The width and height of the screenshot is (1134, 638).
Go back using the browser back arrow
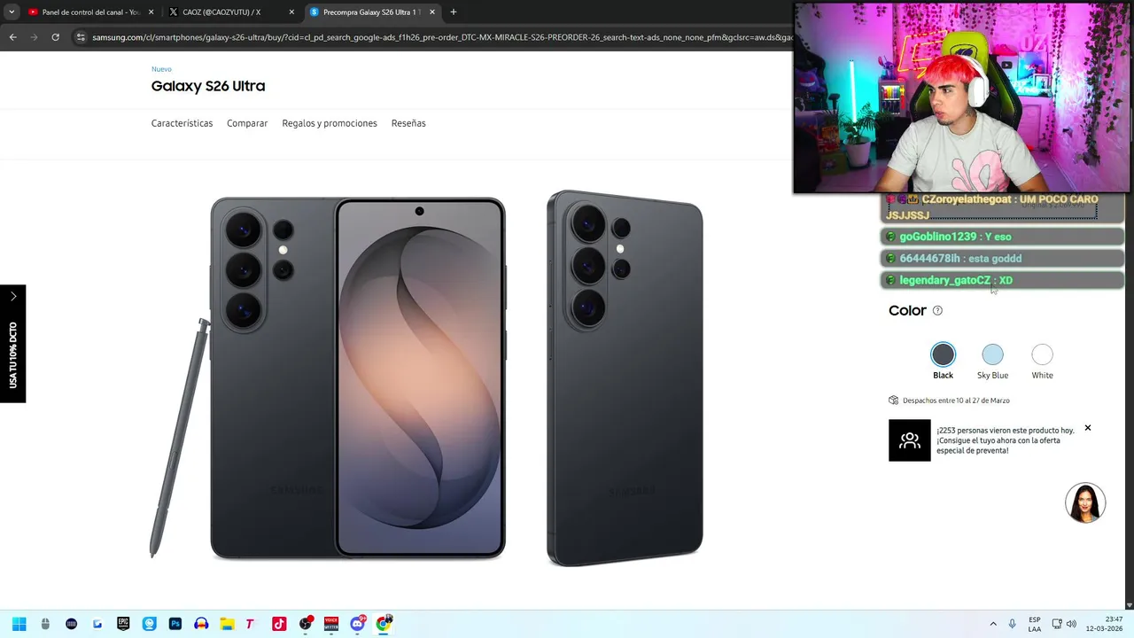[x=12, y=37]
